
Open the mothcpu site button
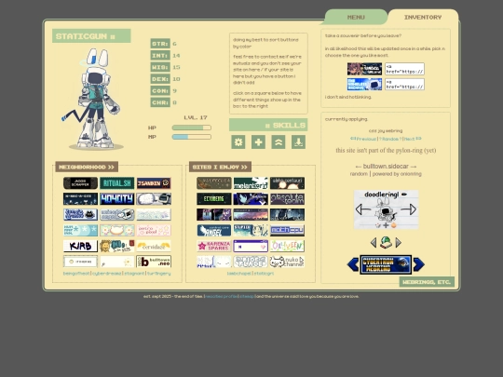[x=287, y=230]
